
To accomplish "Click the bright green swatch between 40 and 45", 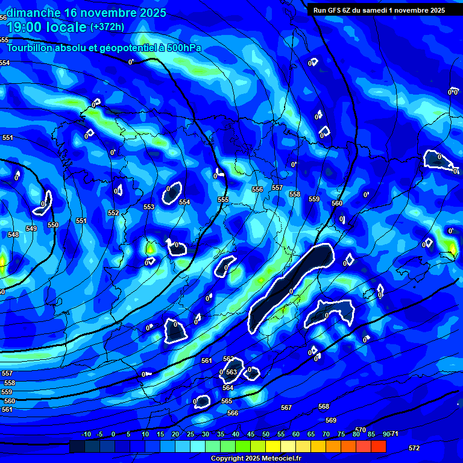I will click(243, 447).
